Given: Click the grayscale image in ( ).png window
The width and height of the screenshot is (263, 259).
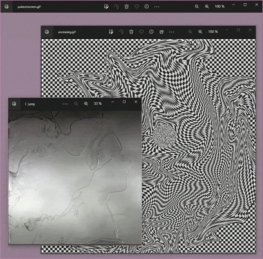Looking at the screenshot, I should [75, 178].
